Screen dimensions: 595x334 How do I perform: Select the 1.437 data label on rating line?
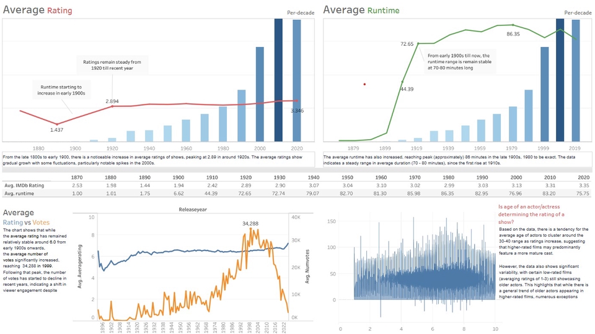point(58,131)
